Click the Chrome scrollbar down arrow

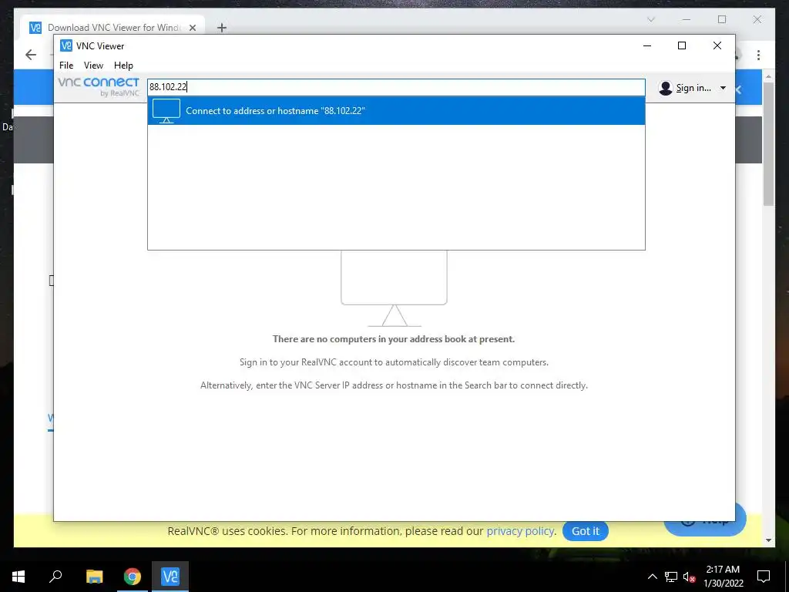(768, 540)
